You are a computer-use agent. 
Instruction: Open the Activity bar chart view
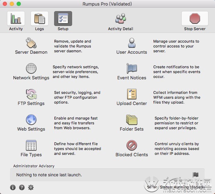16,19
